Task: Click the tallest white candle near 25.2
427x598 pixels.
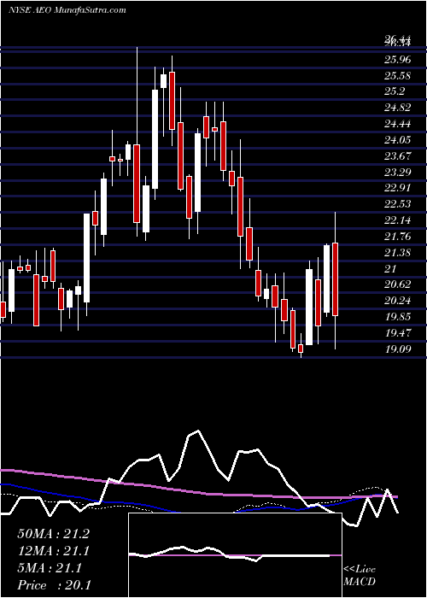Action: pyautogui.click(x=155, y=139)
